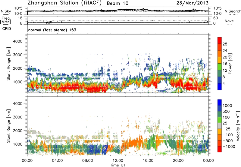Viewport: 241px width, 167px height.
Task: Click the '-1000' velocity color bar value
Action: (229, 147)
